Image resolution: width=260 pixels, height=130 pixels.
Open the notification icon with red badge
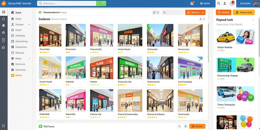[232, 3]
